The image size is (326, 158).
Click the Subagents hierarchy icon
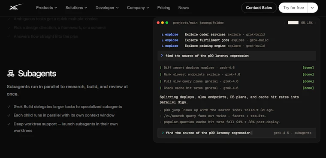click(11, 74)
